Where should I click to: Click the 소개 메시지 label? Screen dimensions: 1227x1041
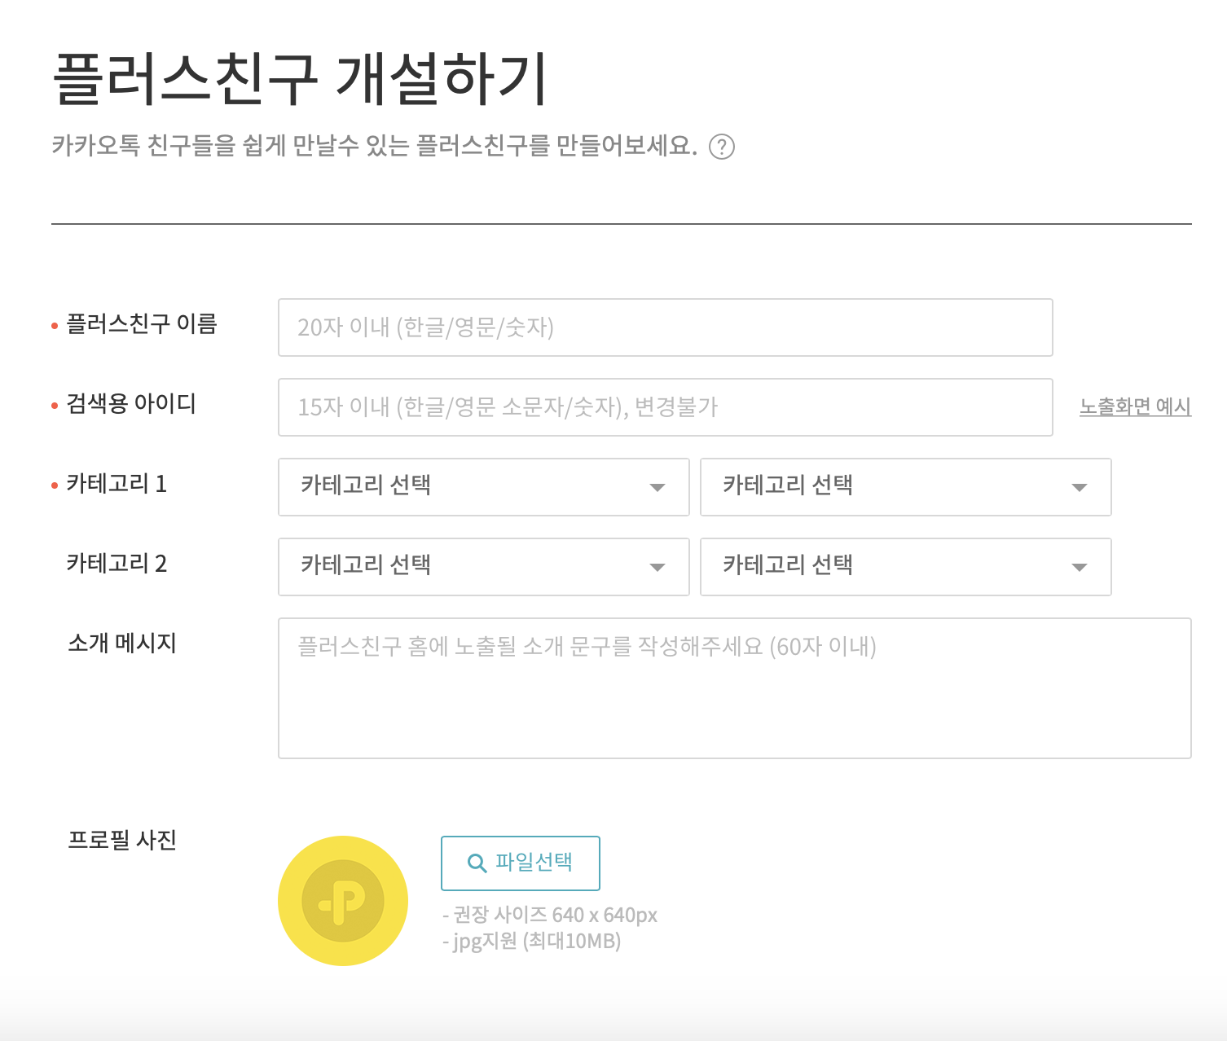click(122, 643)
